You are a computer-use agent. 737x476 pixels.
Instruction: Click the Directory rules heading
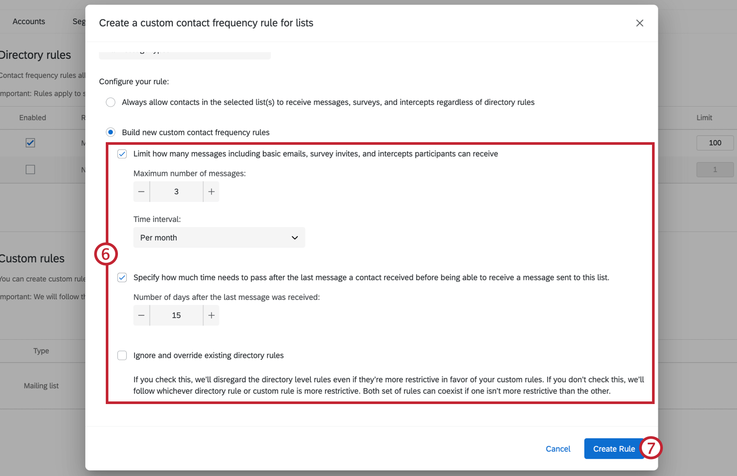coord(35,55)
